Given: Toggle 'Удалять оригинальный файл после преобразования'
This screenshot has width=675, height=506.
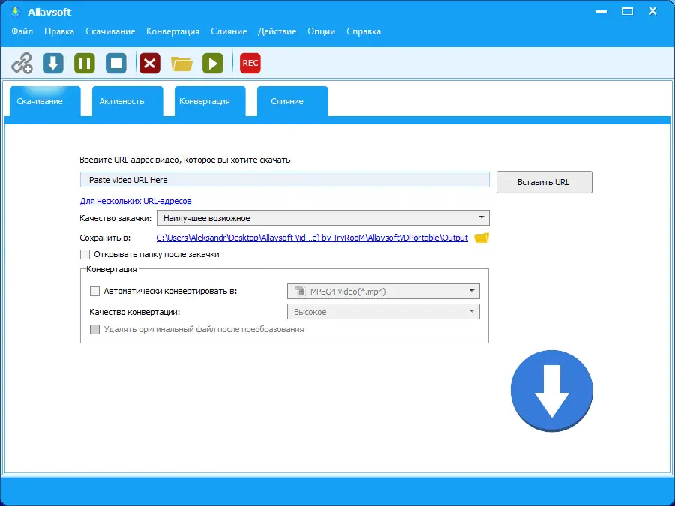Looking at the screenshot, I should [95, 329].
